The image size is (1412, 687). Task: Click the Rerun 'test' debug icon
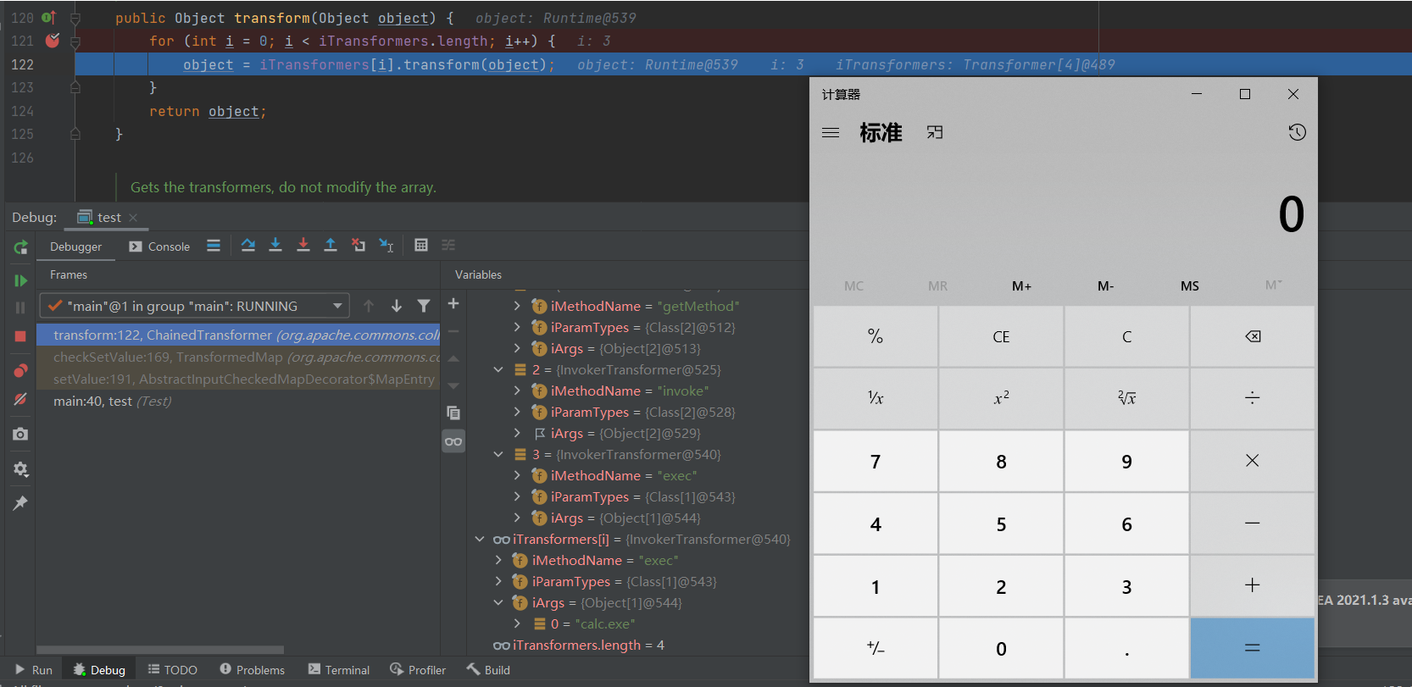[21, 247]
